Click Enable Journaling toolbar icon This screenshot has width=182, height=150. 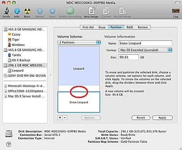(x=70, y=11)
